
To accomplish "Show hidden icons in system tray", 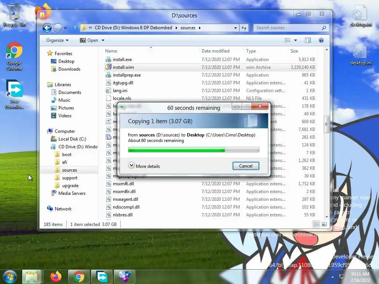I will click(x=333, y=277).
